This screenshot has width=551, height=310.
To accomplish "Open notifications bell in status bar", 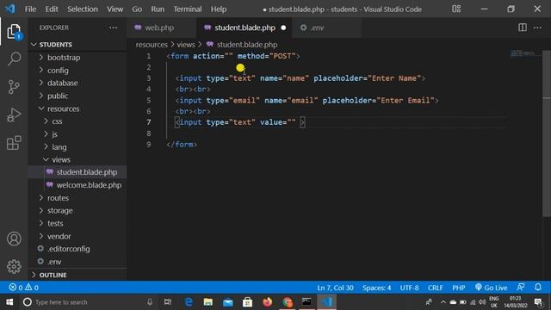I will click(x=538, y=287).
